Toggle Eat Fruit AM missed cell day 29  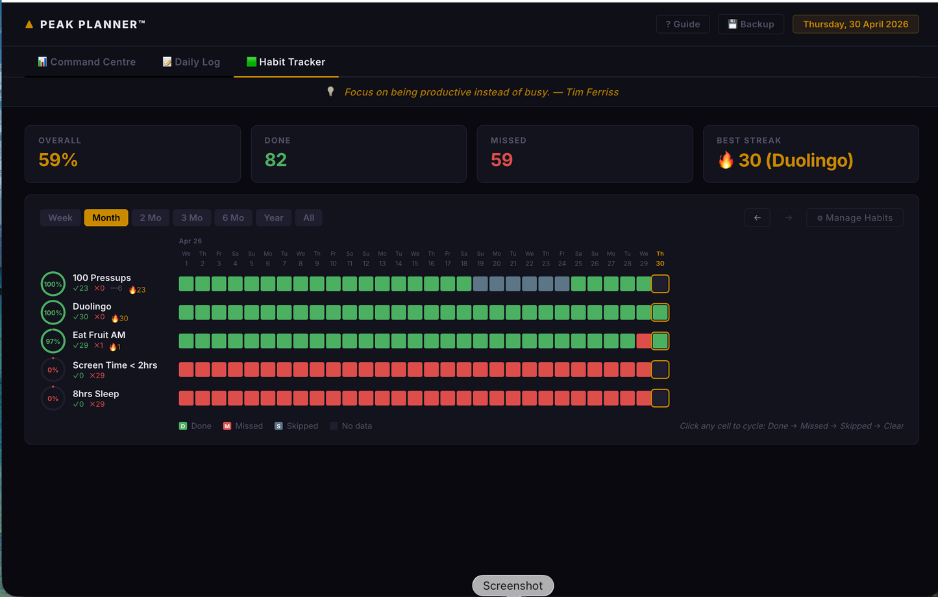(x=644, y=341)
